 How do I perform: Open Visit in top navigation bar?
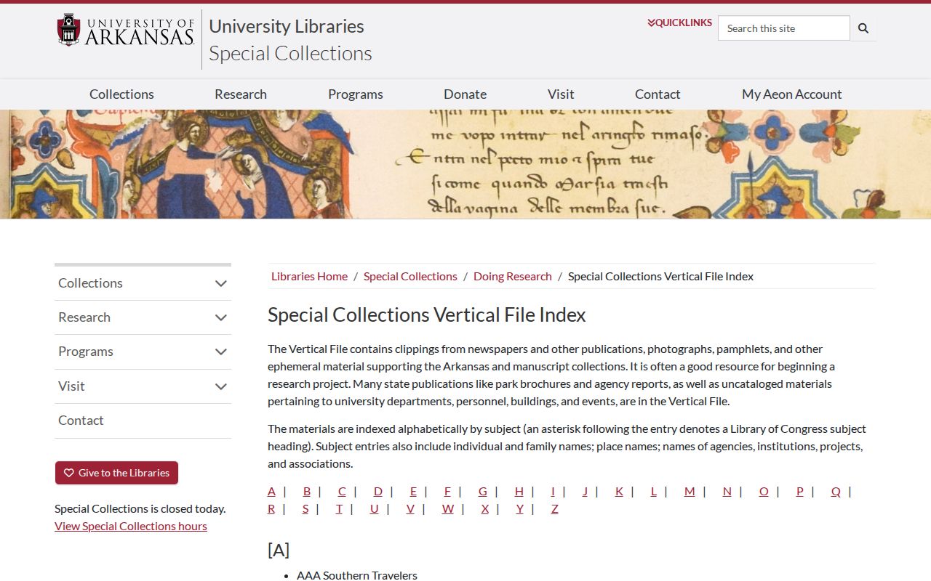pyautogui.click(x=561, y=94)
